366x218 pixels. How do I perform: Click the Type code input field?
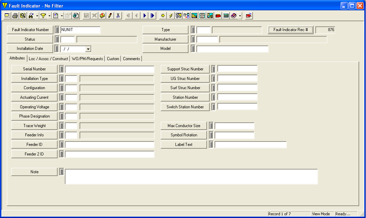(203, 30)
